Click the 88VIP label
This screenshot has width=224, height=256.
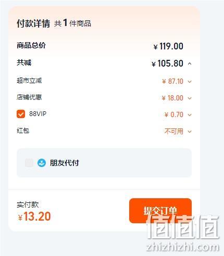pos(38,114)
